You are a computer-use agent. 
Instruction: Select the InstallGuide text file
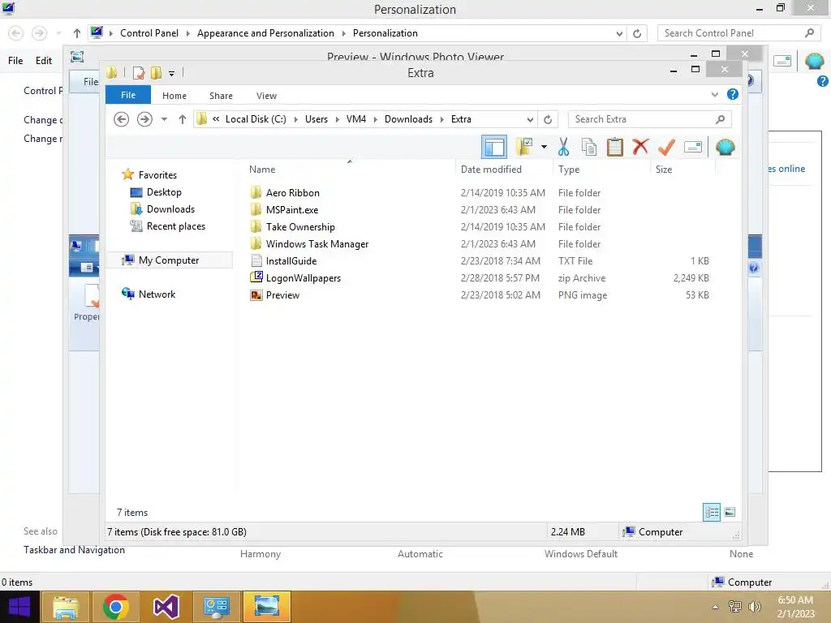coord(291,260)
